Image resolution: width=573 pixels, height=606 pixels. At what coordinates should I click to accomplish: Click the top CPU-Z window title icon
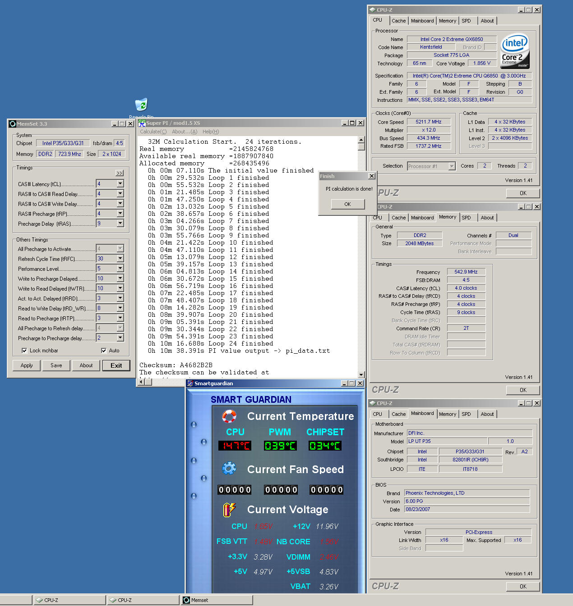click(372, 9)
